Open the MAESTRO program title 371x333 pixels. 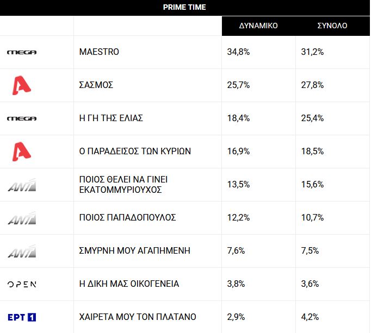pyautogui.click(x=99, y=52)
